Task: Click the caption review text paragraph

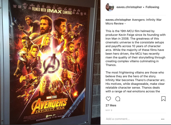Action: (135, 48)
